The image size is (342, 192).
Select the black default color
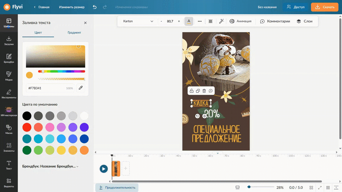pyautogui.click(x=27, y=116)
